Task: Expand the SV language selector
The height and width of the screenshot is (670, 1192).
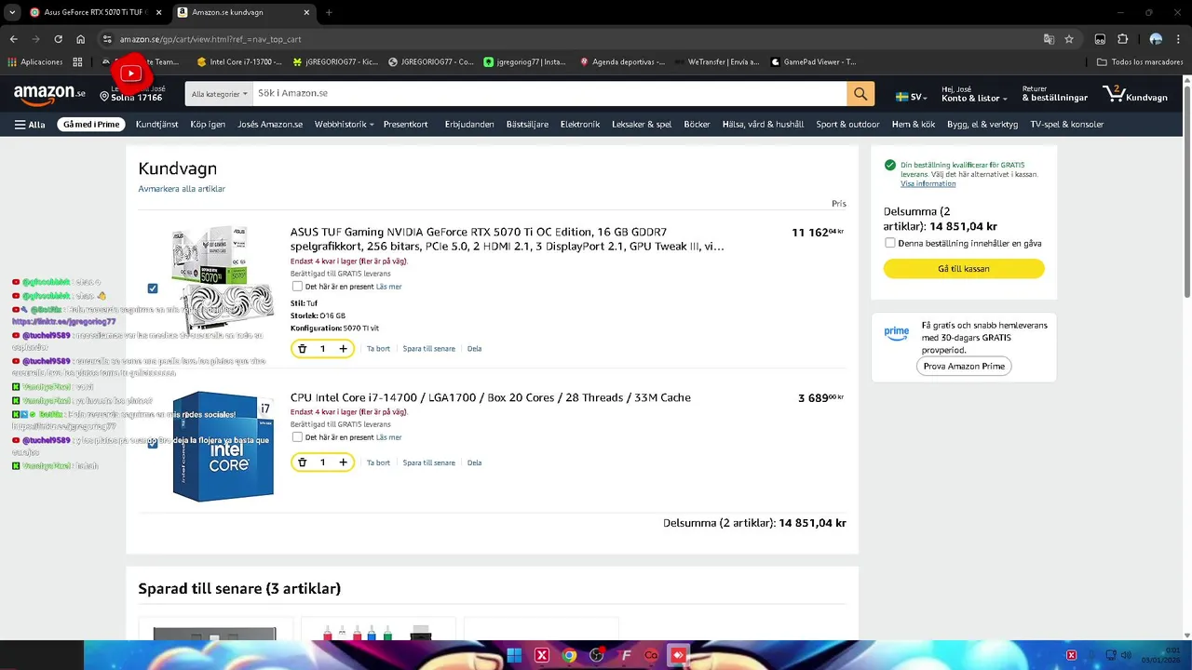Action: tap(912, 97)
